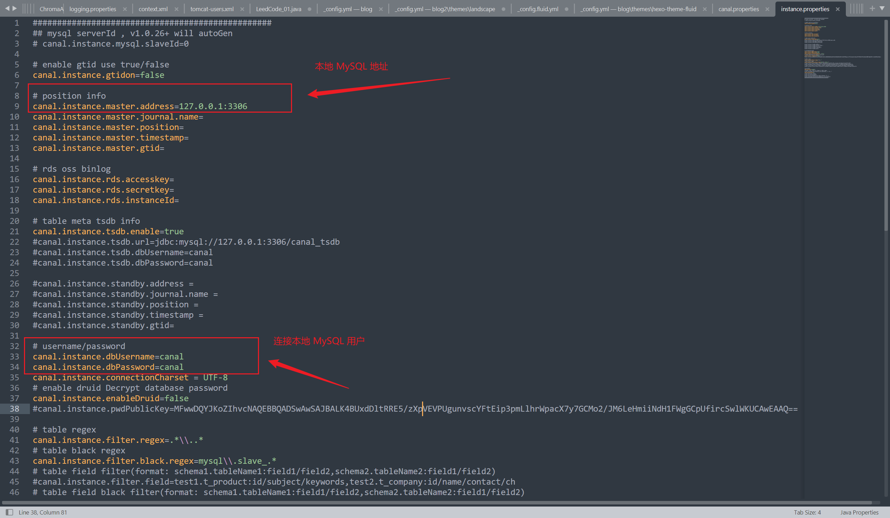
Task: Switch to the _config.yml — blog tab
Action: [x=348, y=9]
